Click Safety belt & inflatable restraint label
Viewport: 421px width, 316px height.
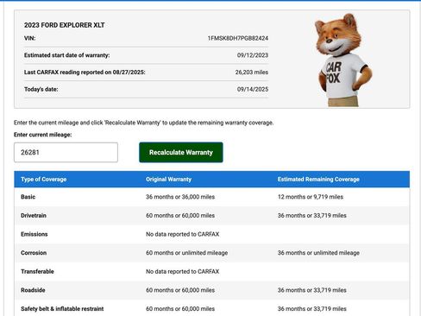click(62, 309)
